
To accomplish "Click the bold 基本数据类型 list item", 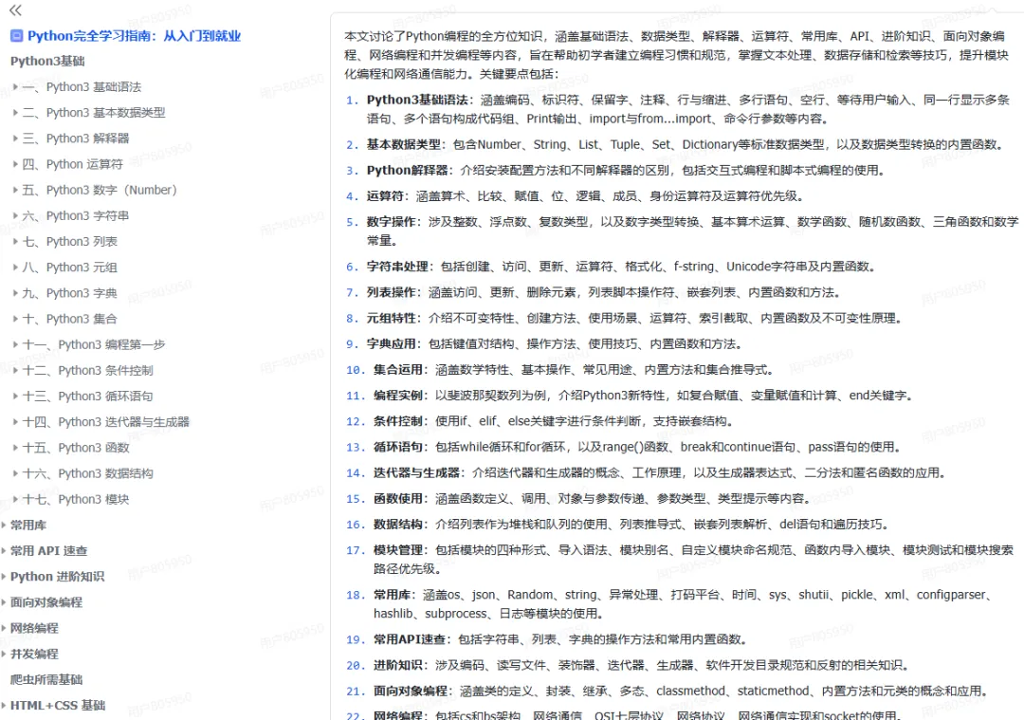I will (404, 145).
